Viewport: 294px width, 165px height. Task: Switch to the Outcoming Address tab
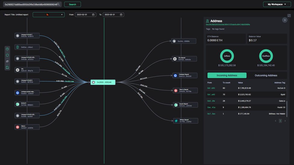pyautogui.click(x=266, y=75)
